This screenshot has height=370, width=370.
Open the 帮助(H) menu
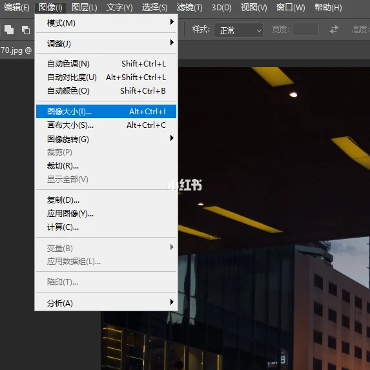(328, 8)
